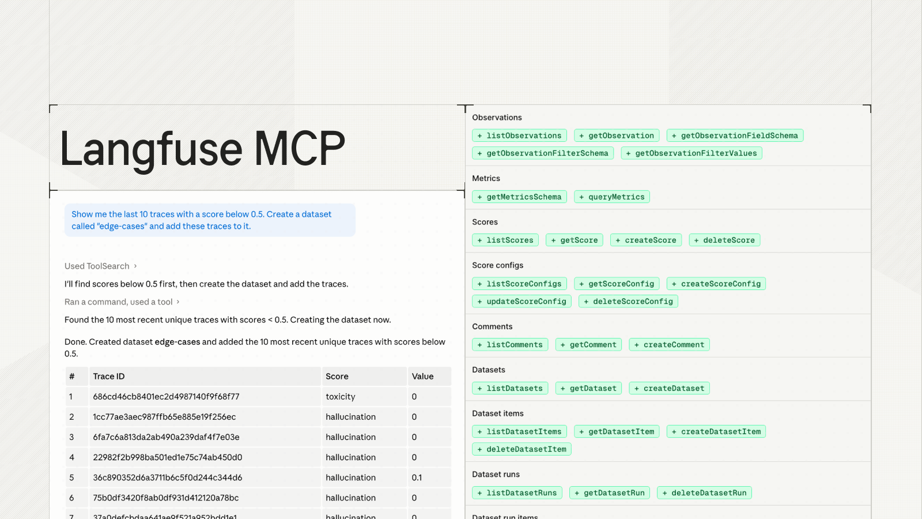The height and width of the screenshot is (519, 922).
Task: Select the getDatasetRun chip
Action: point(610,492)
